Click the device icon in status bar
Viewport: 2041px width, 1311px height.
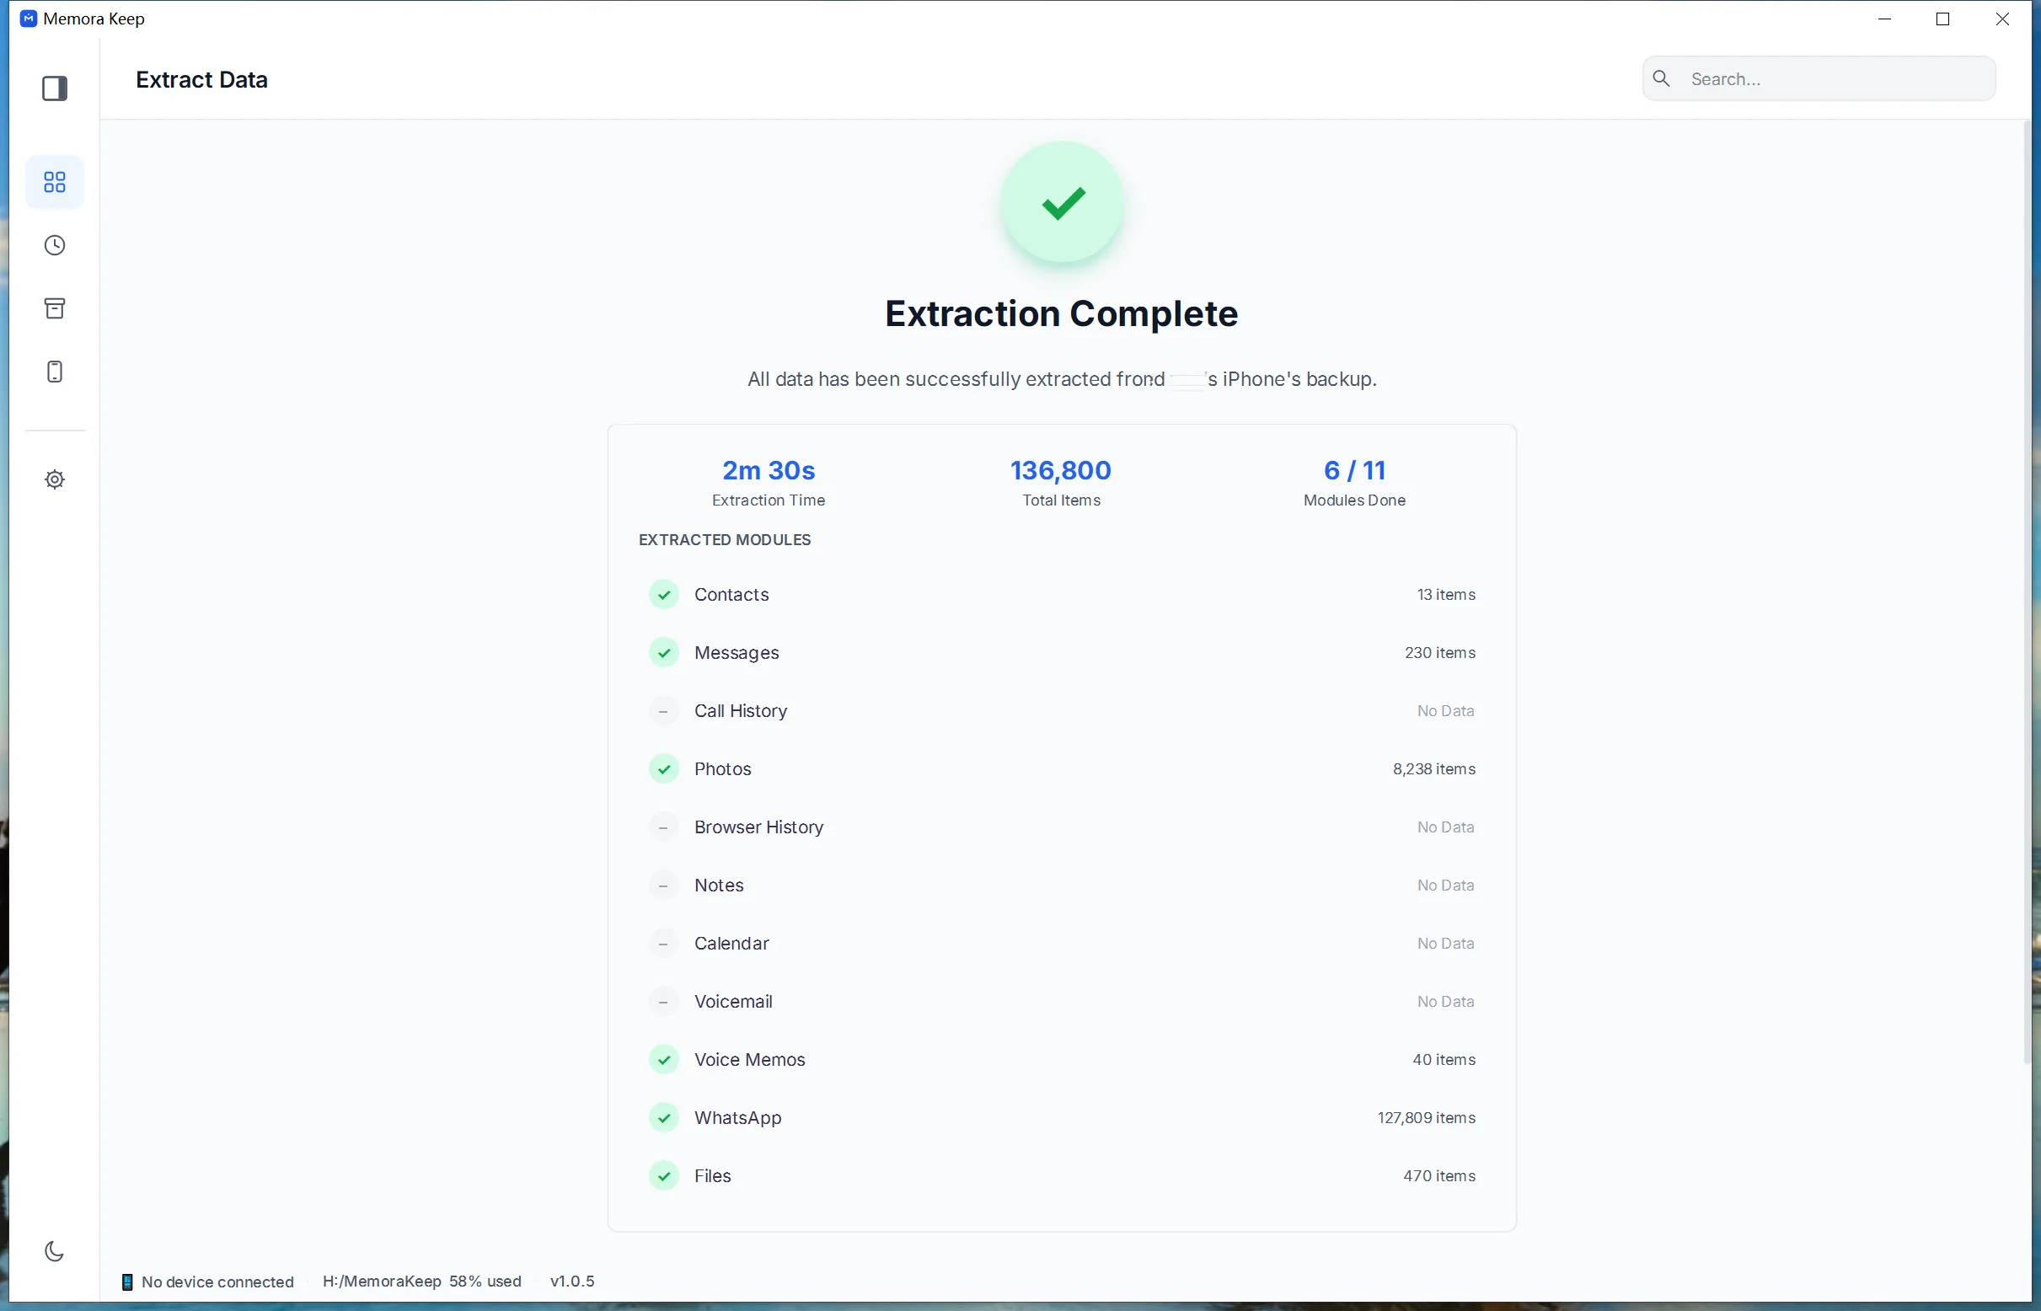coord(127,1282)
